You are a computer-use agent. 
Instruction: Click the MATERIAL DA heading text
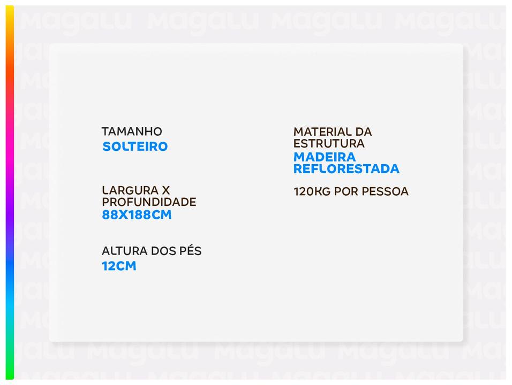coord(333,132)
